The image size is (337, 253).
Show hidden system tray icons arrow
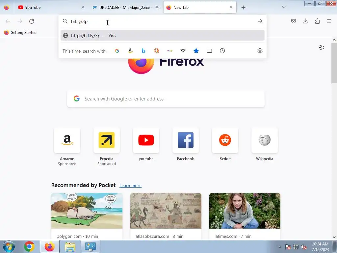point(280,247)
